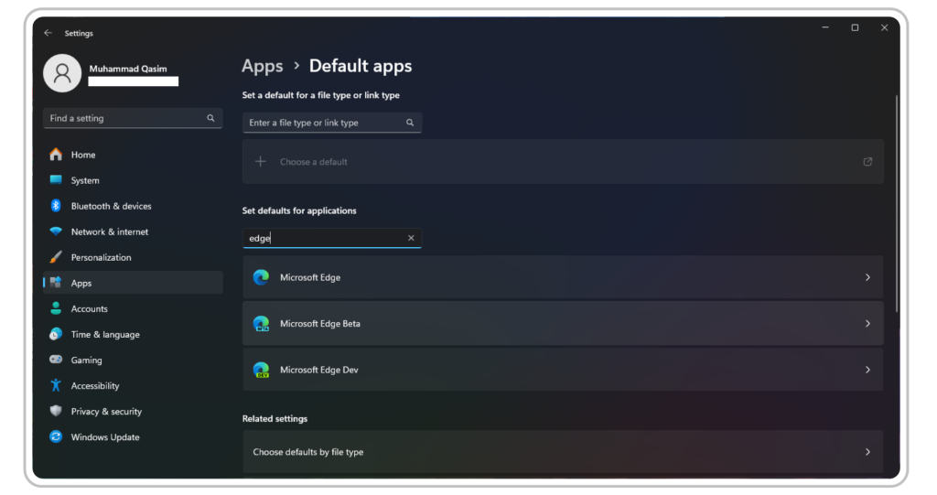This screenshot has width=937, height=495.
Task: Click the System monitor icon in the sidebar
Action: (x=56, y=180)
